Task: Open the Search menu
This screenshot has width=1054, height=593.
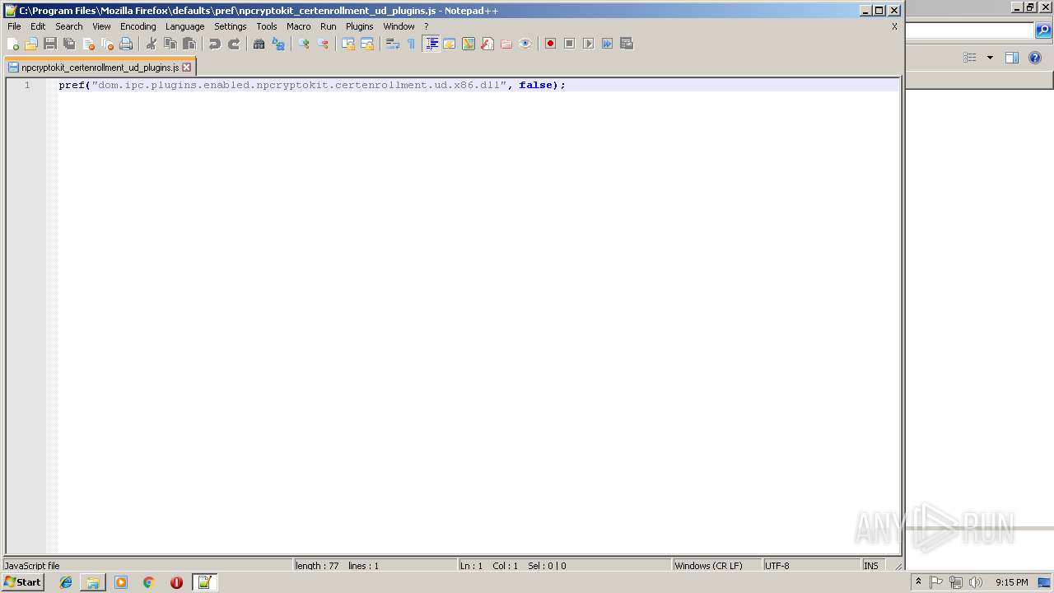Action: (x=69, y=26)
